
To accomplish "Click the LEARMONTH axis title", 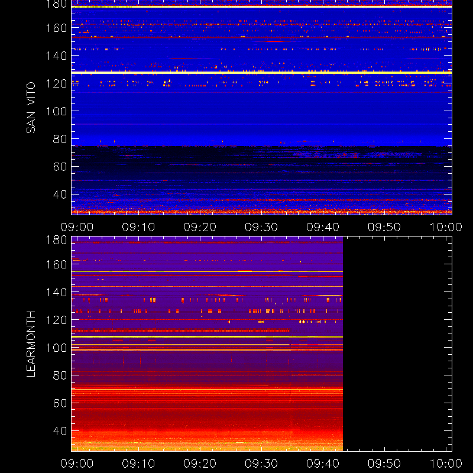I will (31, 344).
